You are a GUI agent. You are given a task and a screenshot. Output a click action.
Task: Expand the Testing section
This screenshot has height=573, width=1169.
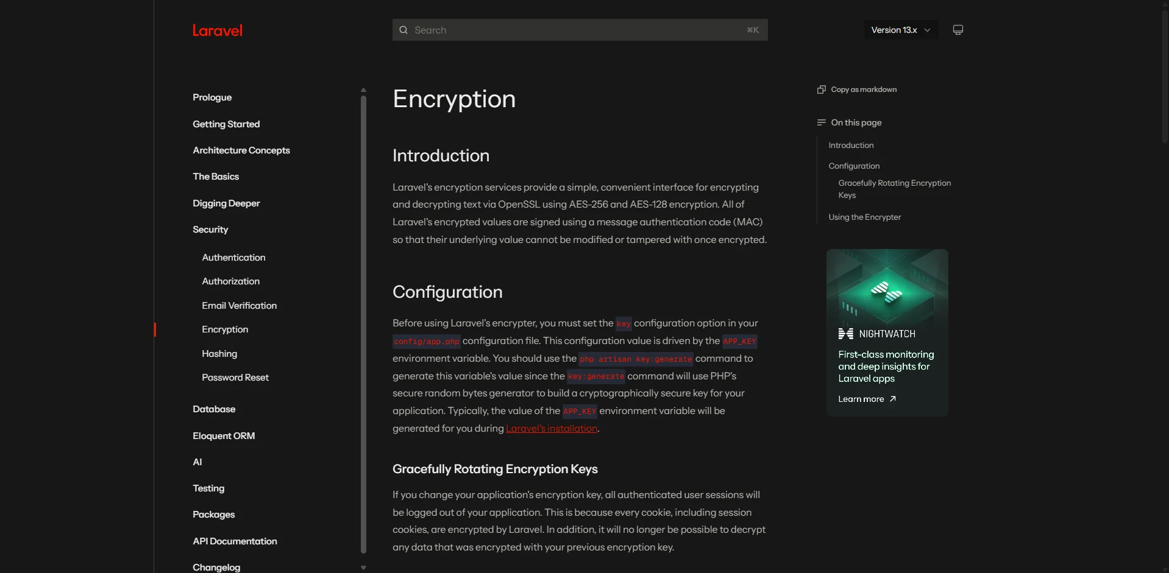pyautogui.click(x=208, y=488)
